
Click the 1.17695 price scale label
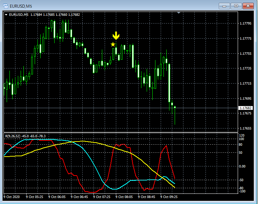pyautogui.click(x=245, y=98)
